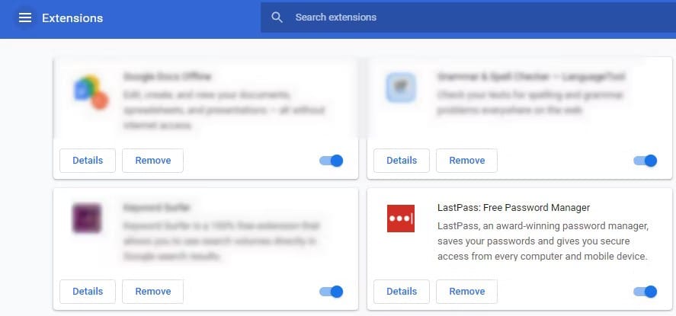Disable the Google Docs Offline extension toggle
The height and width of the screenshot is (316, 676).
point(331,161)
